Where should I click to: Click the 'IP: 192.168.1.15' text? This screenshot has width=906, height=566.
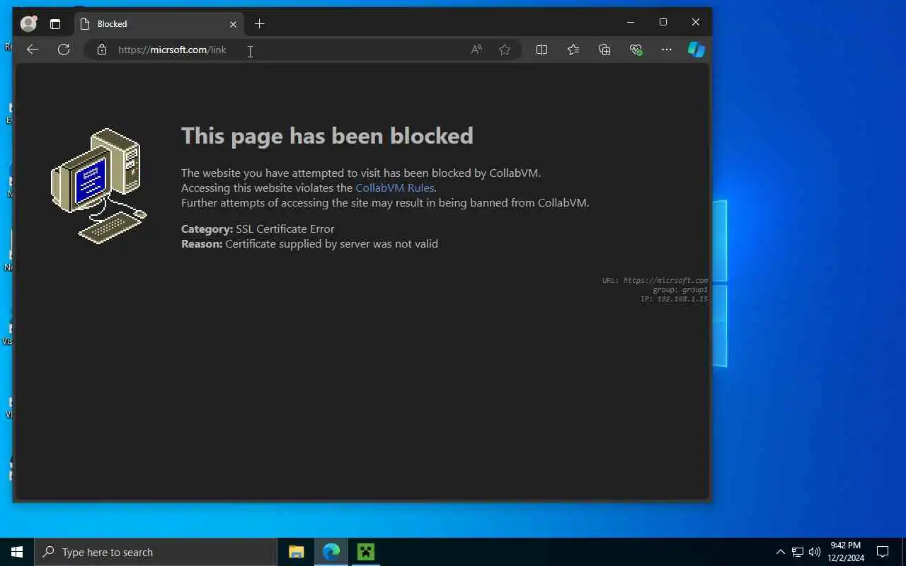coord(674,299)
